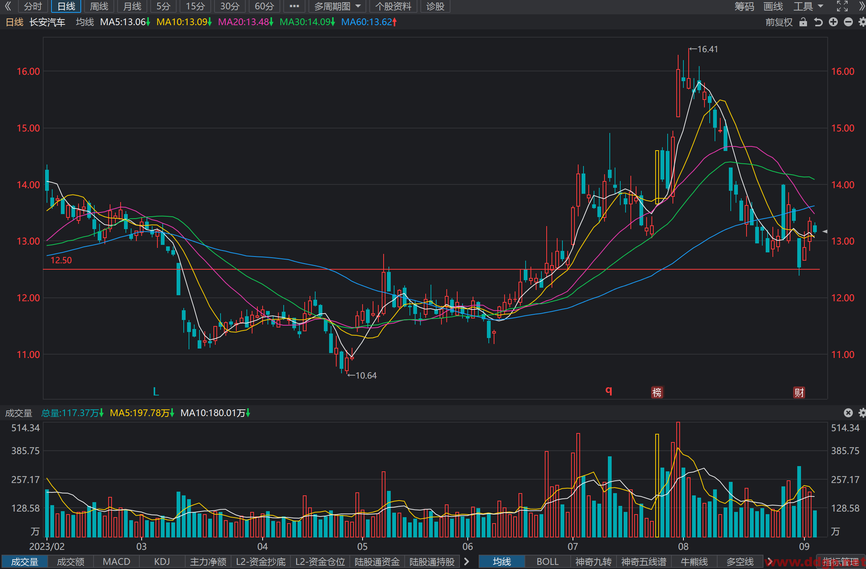Open volume panel settings gear
The height and width of the screenshot is (569, 866).
(x=862, y=413)
